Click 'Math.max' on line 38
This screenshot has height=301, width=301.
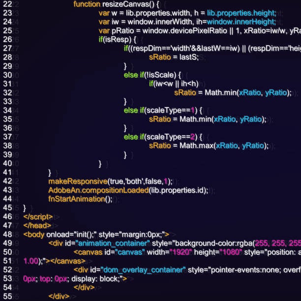pyautogui.click(x=197, y=146)
